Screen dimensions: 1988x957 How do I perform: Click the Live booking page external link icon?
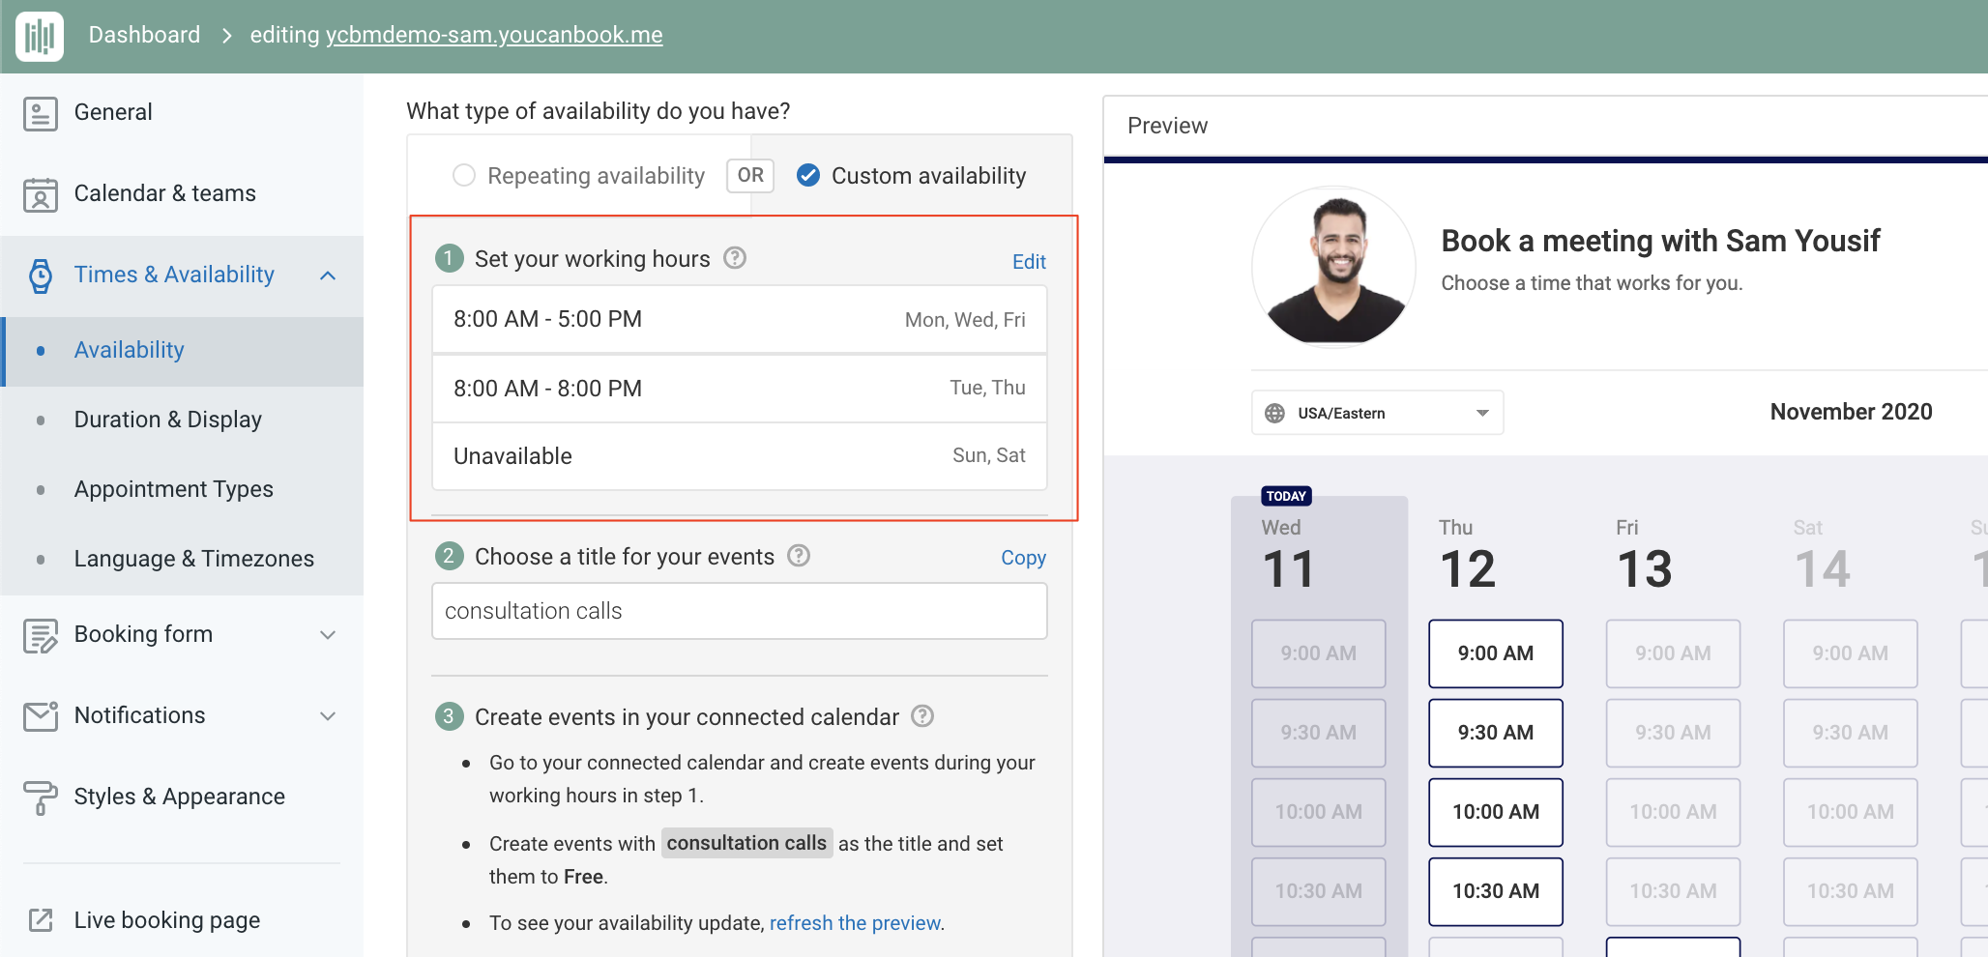(41, 920)
